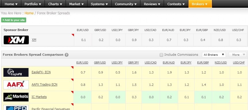Screen dimensions: 248x110
Task: Click the red corner marker on EagleFX row
Action: click(72, 67)
